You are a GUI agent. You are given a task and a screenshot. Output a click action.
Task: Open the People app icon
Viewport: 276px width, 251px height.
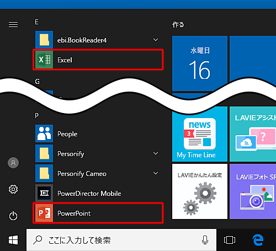tap(44, 133)
